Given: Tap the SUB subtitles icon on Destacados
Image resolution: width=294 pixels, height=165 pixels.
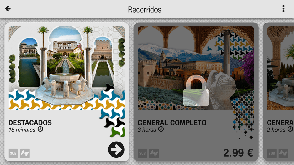Looking at the screenshot, I should (13, 153).
